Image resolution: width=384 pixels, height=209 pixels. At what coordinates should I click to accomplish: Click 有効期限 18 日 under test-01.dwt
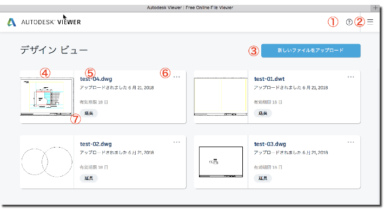[x=268, y=102]
